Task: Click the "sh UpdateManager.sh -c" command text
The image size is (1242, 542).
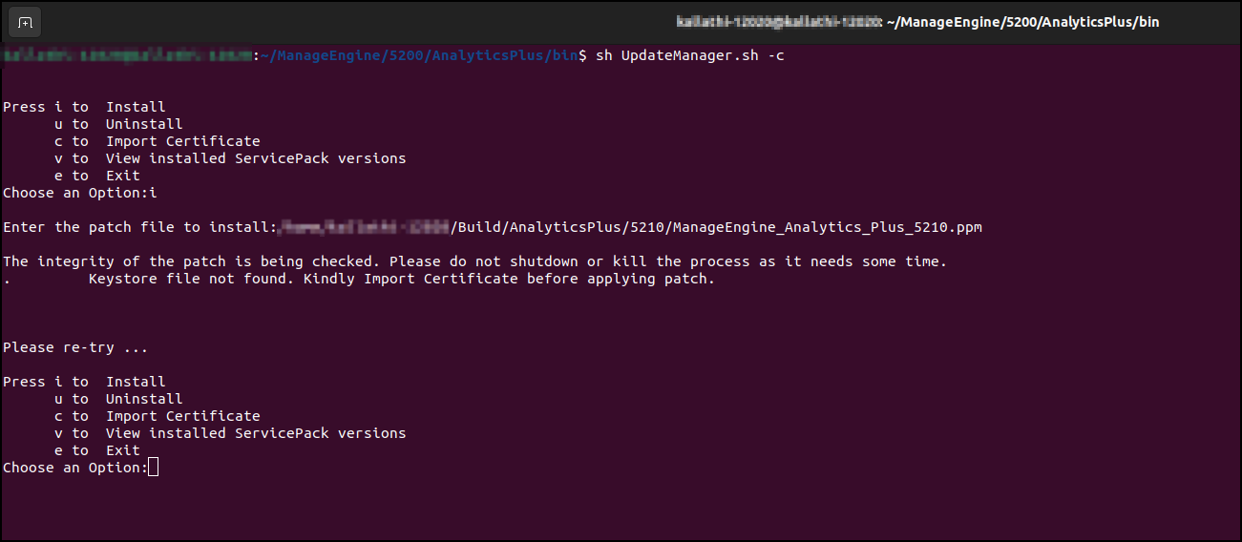Action: click(689, 55)
